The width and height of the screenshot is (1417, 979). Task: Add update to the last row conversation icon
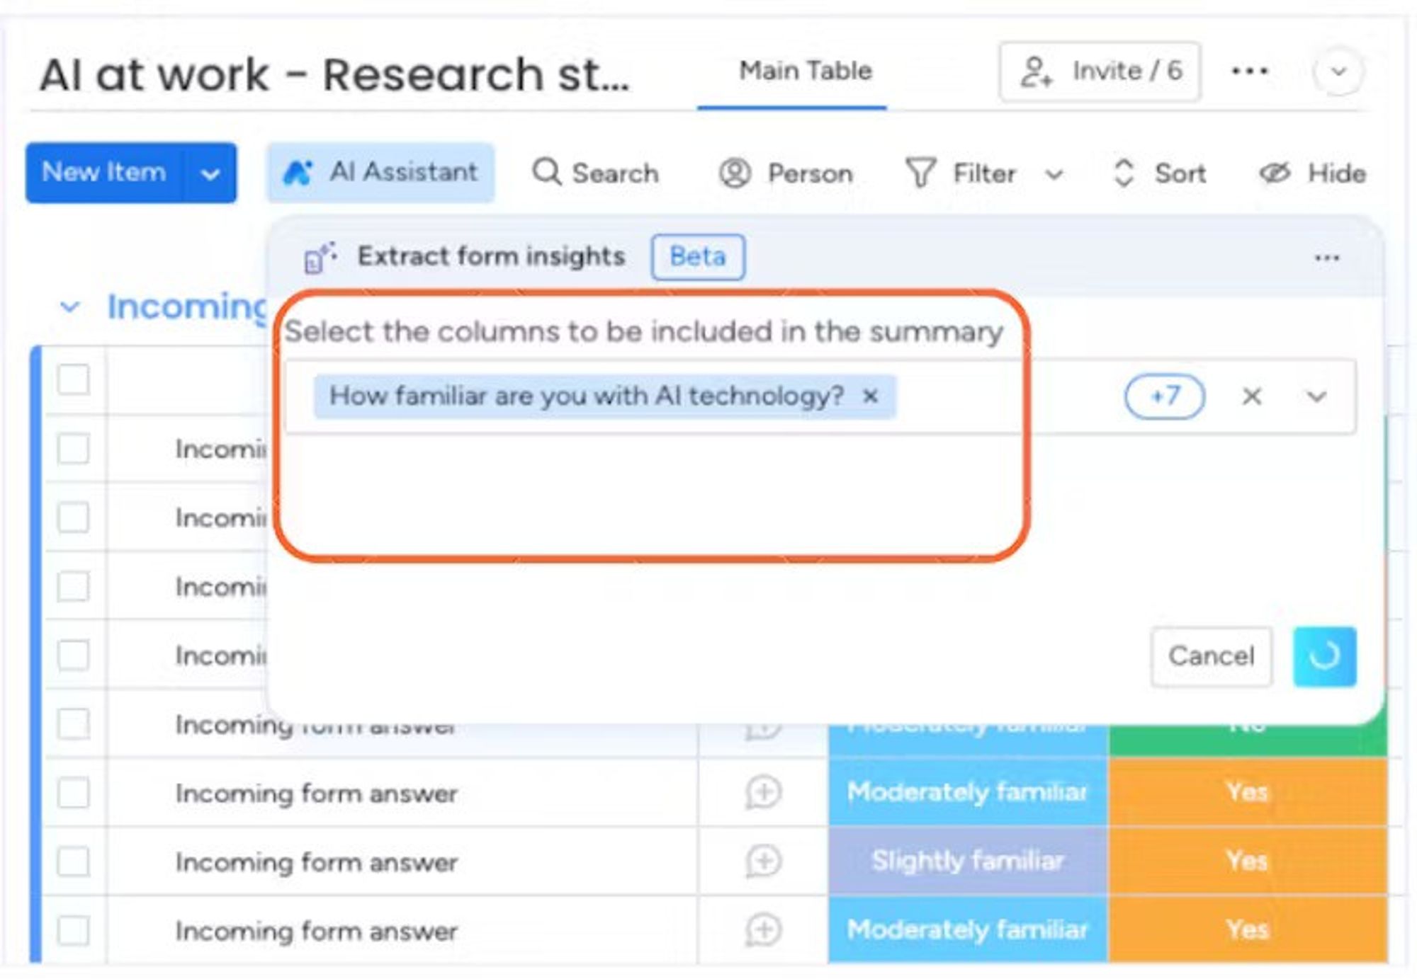(x=763, y=929)
